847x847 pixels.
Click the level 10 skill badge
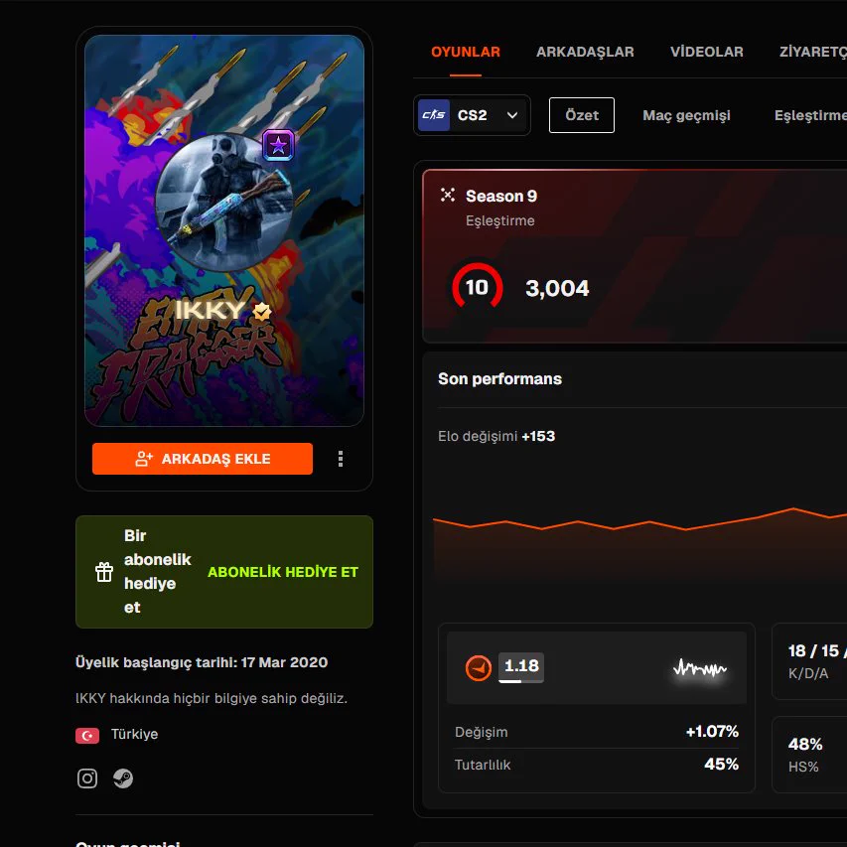(x=477, y=287)
